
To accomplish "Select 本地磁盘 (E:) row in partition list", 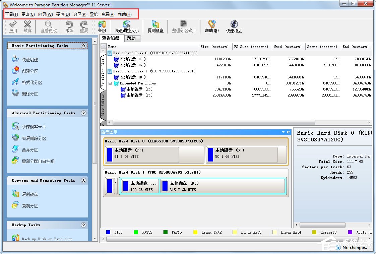I will point(239,89).
